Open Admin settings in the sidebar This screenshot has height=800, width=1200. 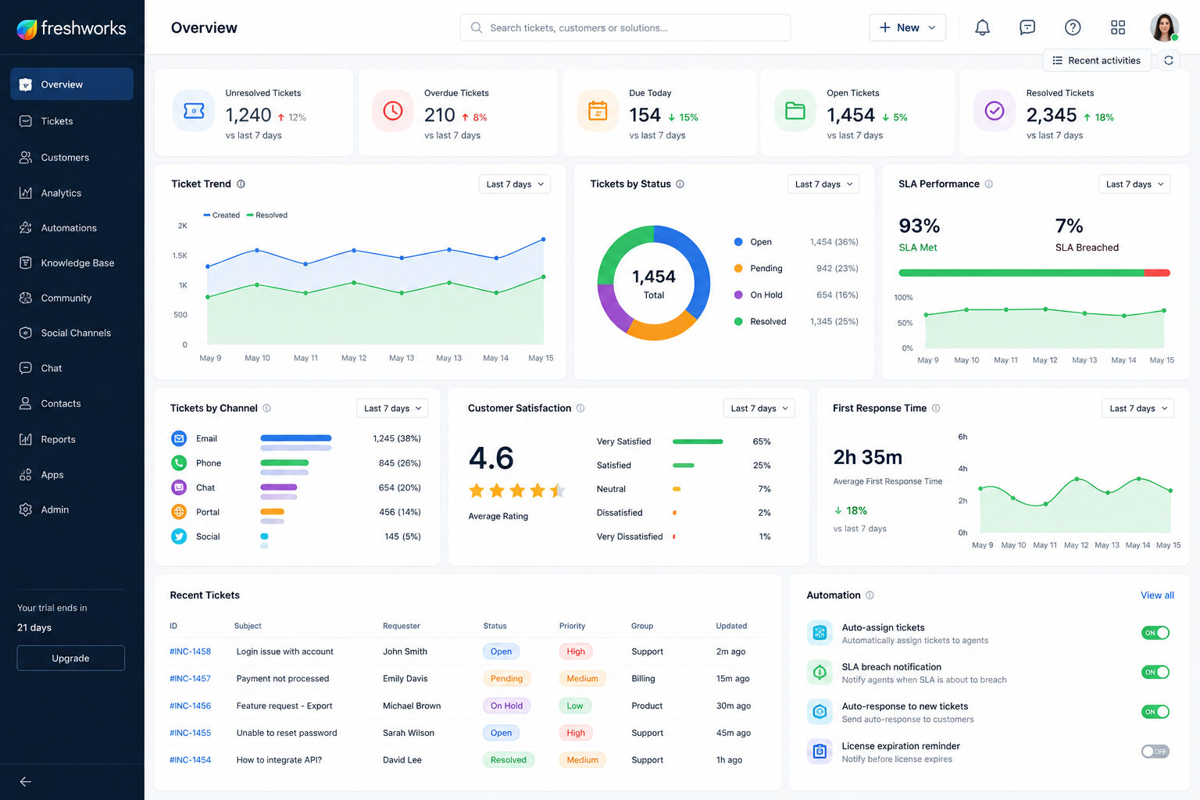72,509
